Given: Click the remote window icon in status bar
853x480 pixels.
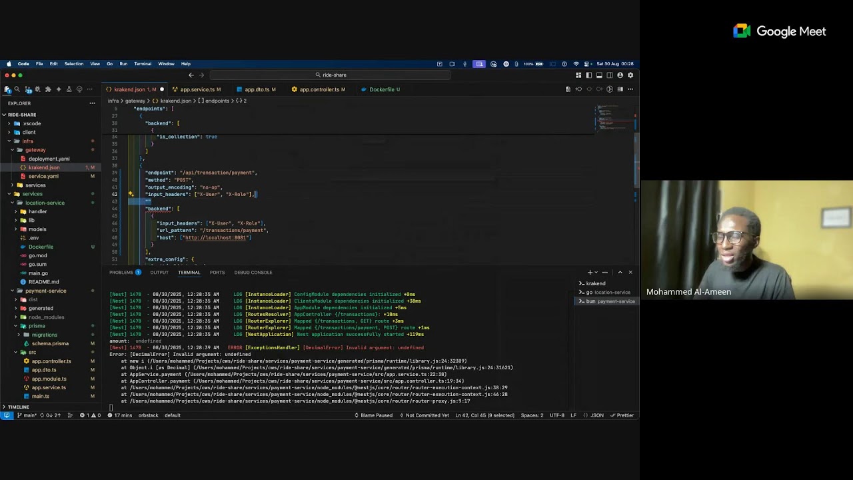Looking at the screenshot, I should click(x=7, y=415).
